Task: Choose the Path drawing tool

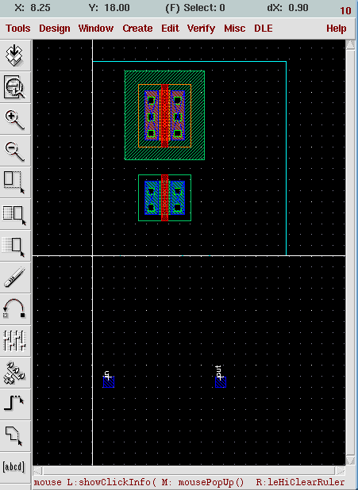Action: [x=15, y=404]
